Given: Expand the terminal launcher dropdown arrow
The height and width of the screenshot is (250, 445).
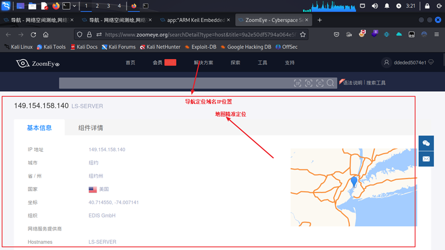Looking at the screenshot, I should pyautogui.click(x=74, y=6).
